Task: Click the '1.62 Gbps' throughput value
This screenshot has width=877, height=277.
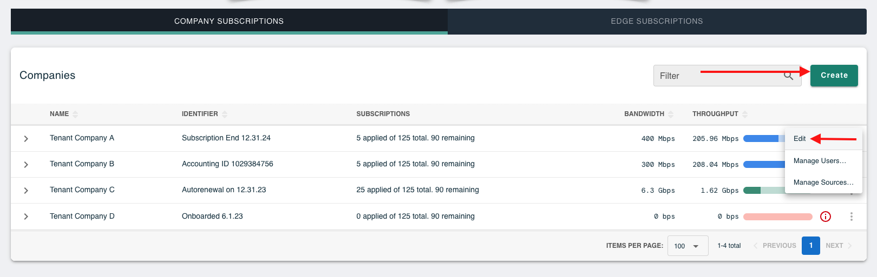Action: 719,191
